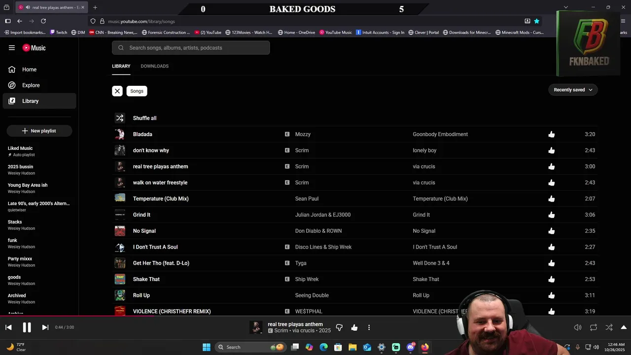Click the taskbar Search box
The height and width of the screenshot is (355, 631).
click(251, 347)
